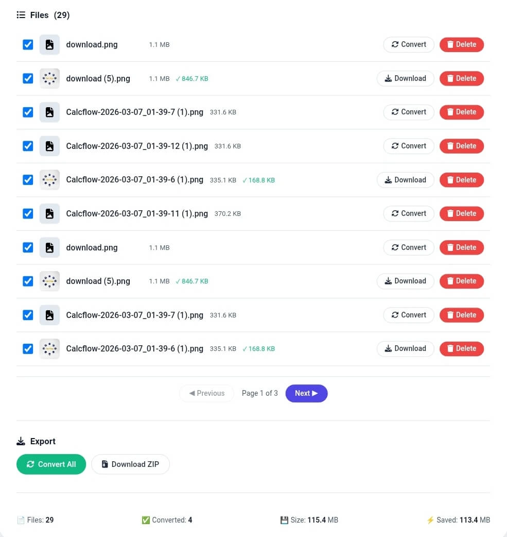Convert the first download.png file
The width and height of the screenshot is (507, 537).
[x=408, y=44]
